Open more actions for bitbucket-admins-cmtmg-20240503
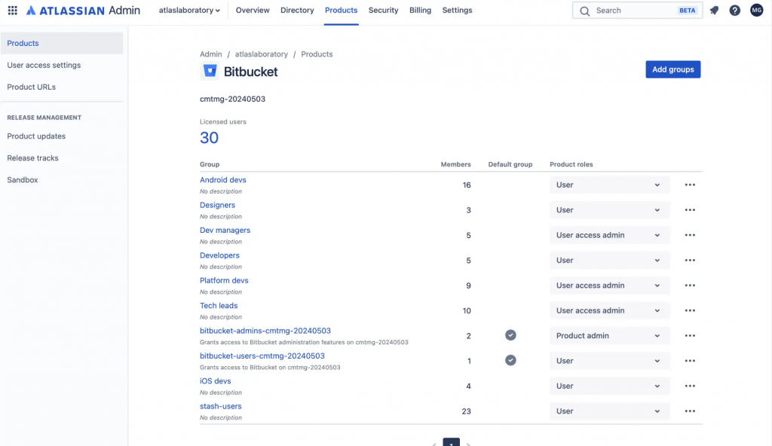This screenshot has height=446, width=772. click(x=690, y=335)
